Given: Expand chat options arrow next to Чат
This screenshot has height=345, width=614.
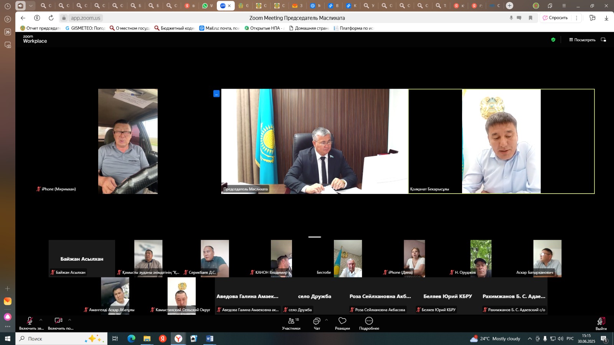Looking at the screenshot, I should 326,320.
